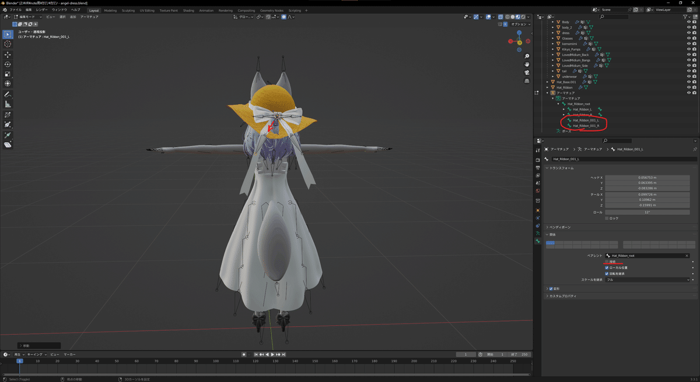Click the ヘッド X value field
Image resolution: width=700 pixels, height=382 pixels.
point(647,177)
